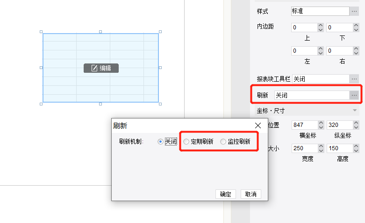Decrease the right padding 右 stepper

click(x=356, y=53)
